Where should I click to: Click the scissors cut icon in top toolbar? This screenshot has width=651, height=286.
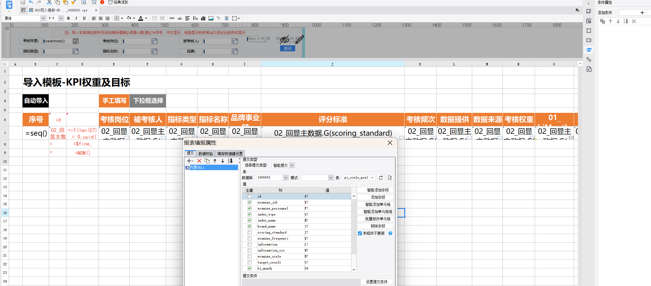click(49, 2)
